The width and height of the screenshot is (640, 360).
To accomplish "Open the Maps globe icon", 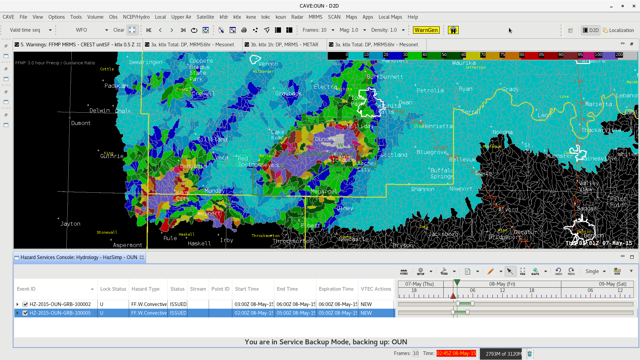I will click(535, 271).
